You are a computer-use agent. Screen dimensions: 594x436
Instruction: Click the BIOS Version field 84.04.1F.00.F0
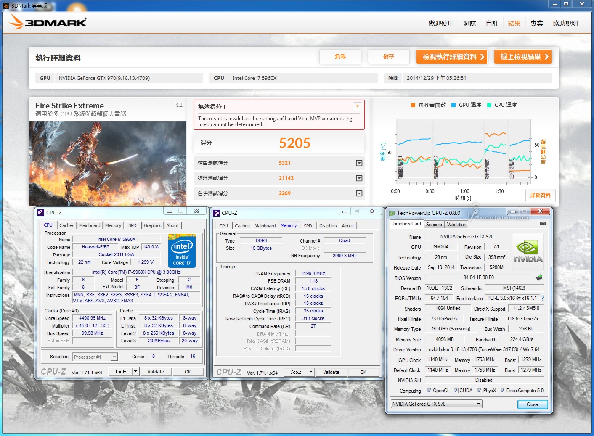(x=479, y=277)
